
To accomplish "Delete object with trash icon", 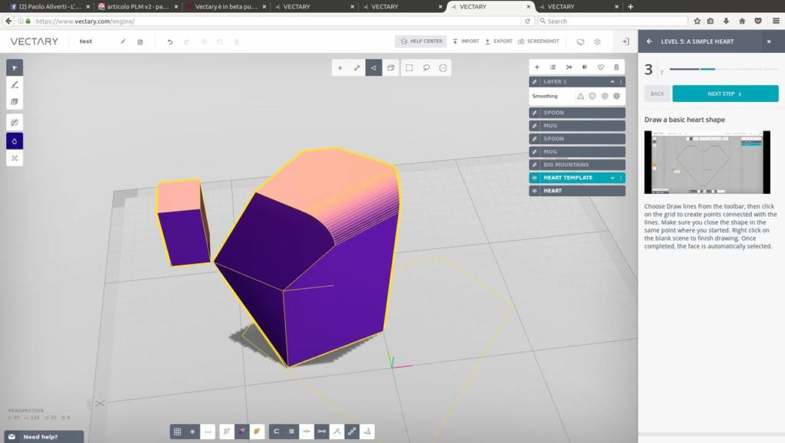I will (616, 67).
